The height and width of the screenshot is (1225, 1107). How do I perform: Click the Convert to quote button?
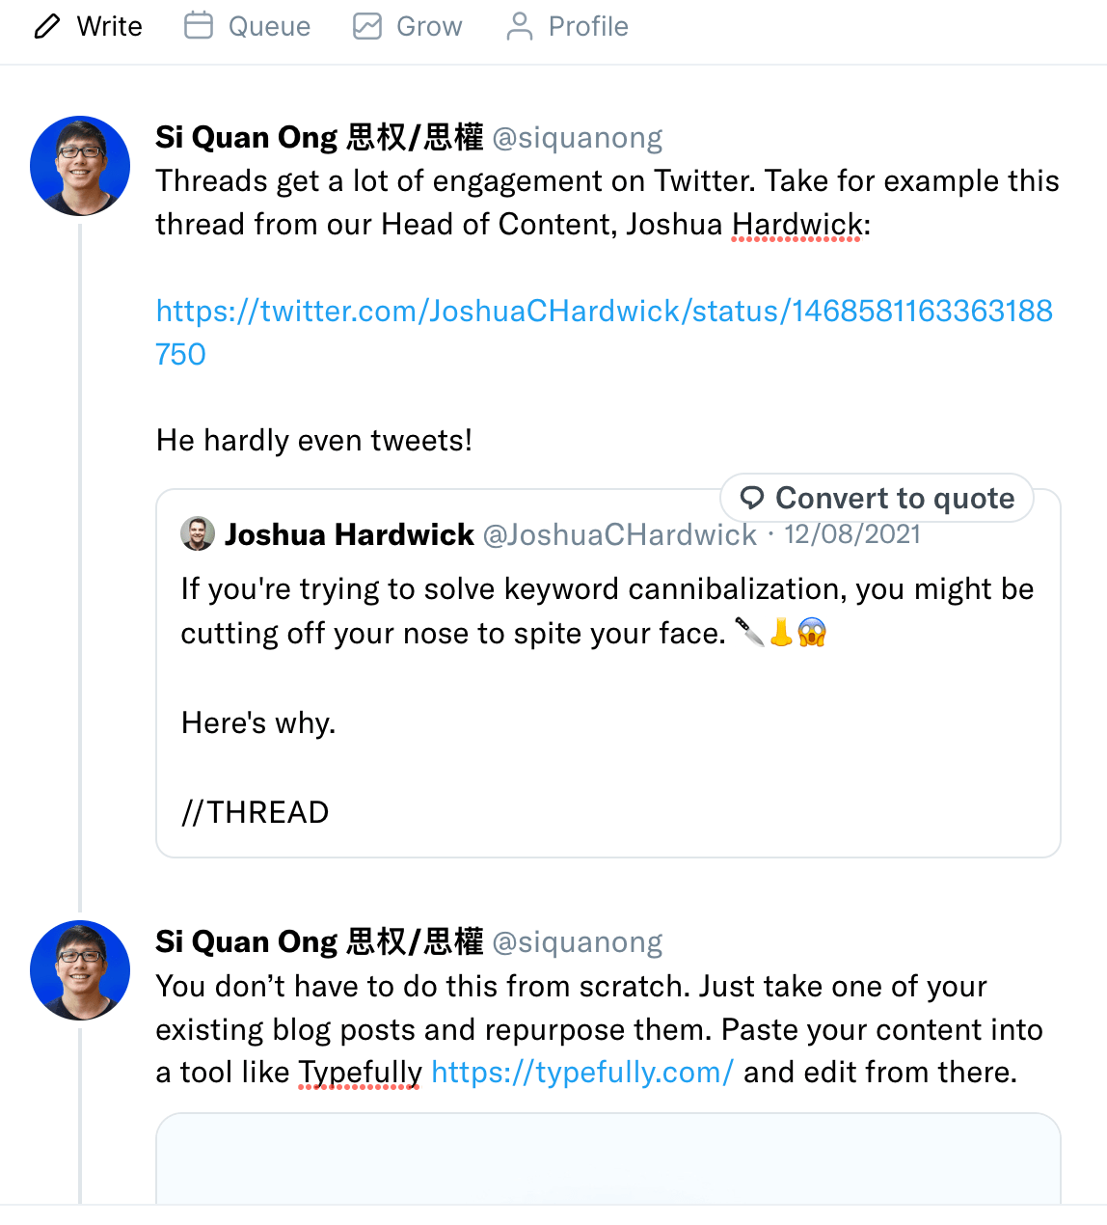click(x=876, y=498)
